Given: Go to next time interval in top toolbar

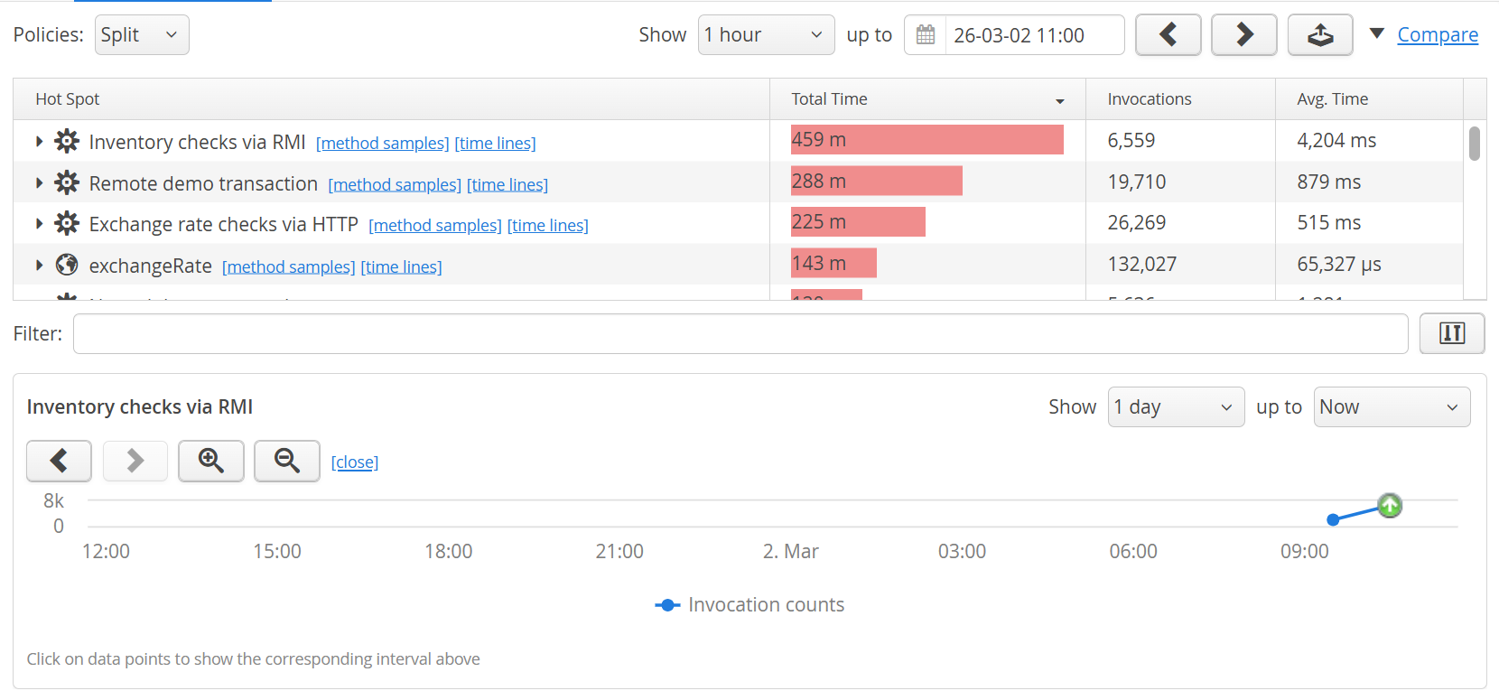Looking at the screenshot, I should (x=1243, y=35).
